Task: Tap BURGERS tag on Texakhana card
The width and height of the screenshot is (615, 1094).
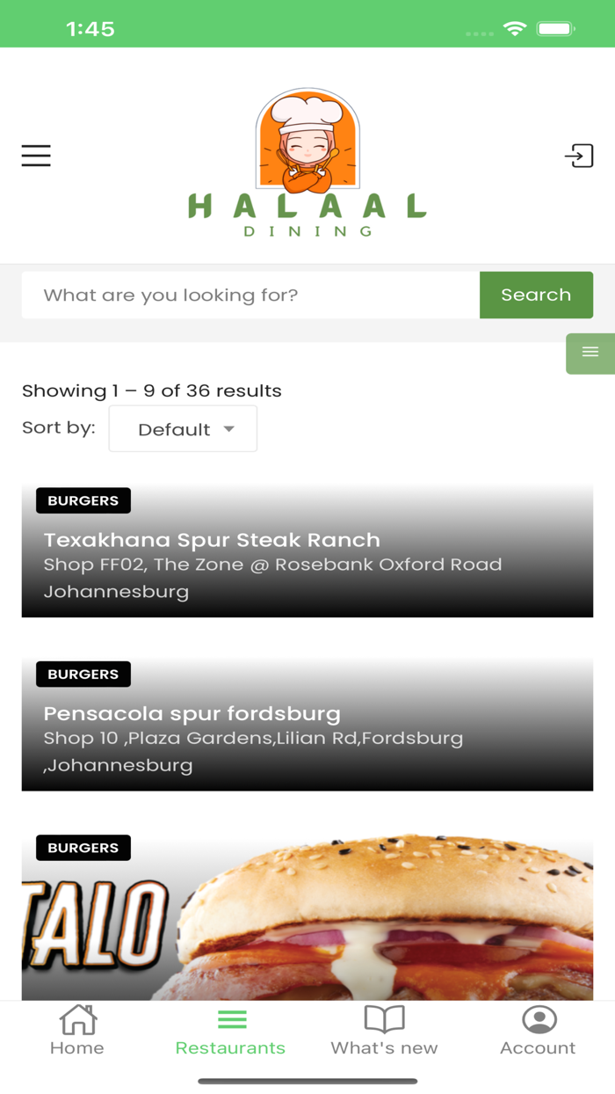Action: click(83, 500)
